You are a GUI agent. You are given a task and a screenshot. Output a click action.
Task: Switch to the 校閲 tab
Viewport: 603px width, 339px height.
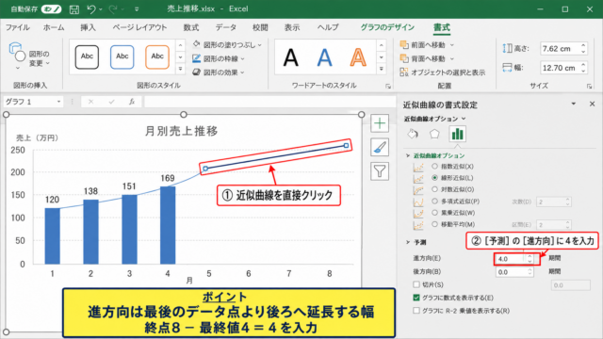[x=260, y=27]
